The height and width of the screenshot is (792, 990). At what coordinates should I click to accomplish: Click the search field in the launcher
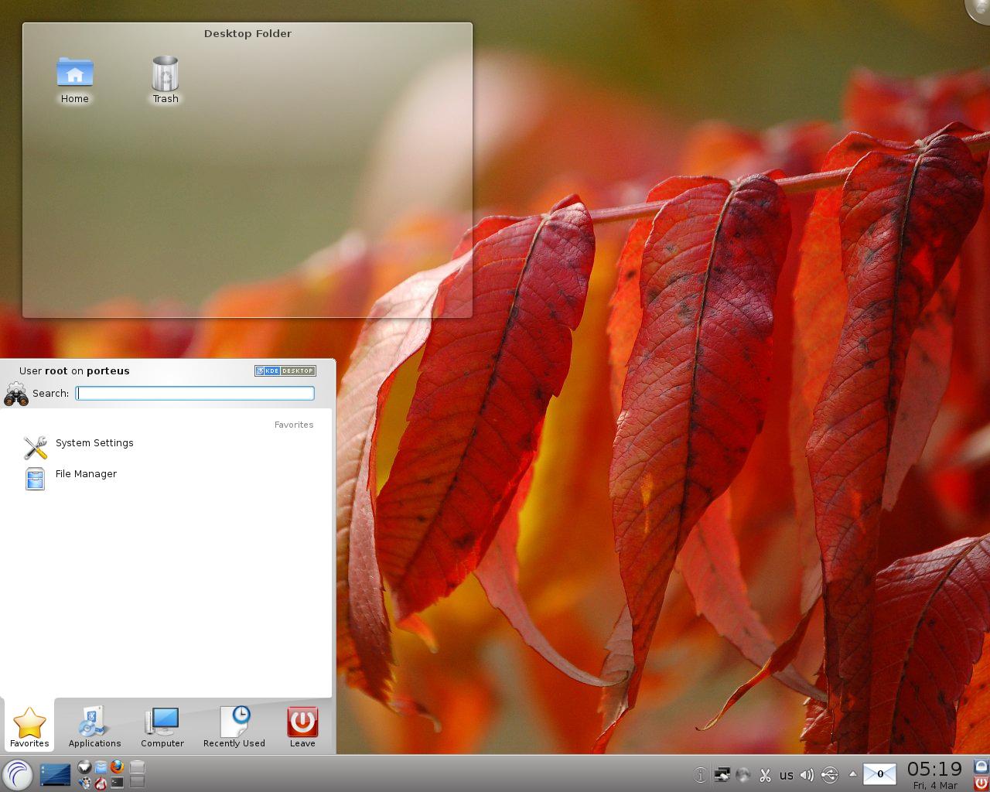(x=195, y=393)
